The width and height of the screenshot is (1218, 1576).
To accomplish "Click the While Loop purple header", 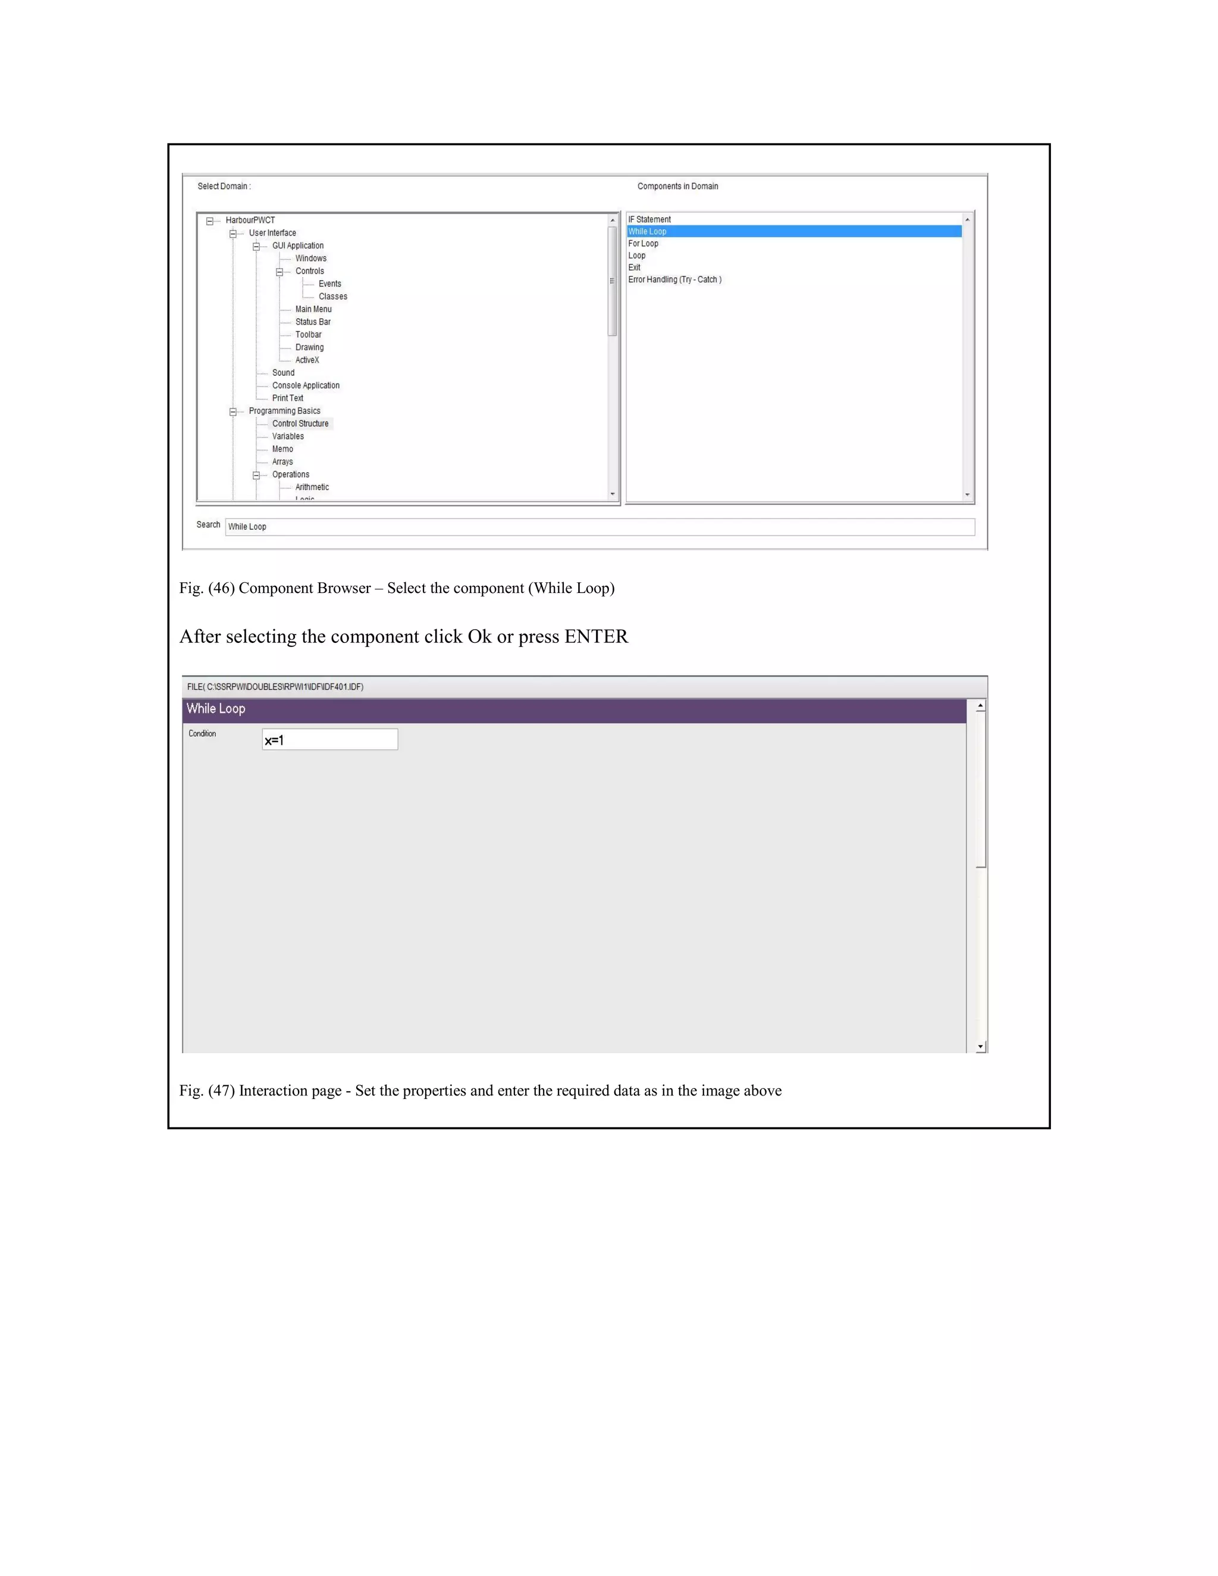I will click(x=575, y=710).
